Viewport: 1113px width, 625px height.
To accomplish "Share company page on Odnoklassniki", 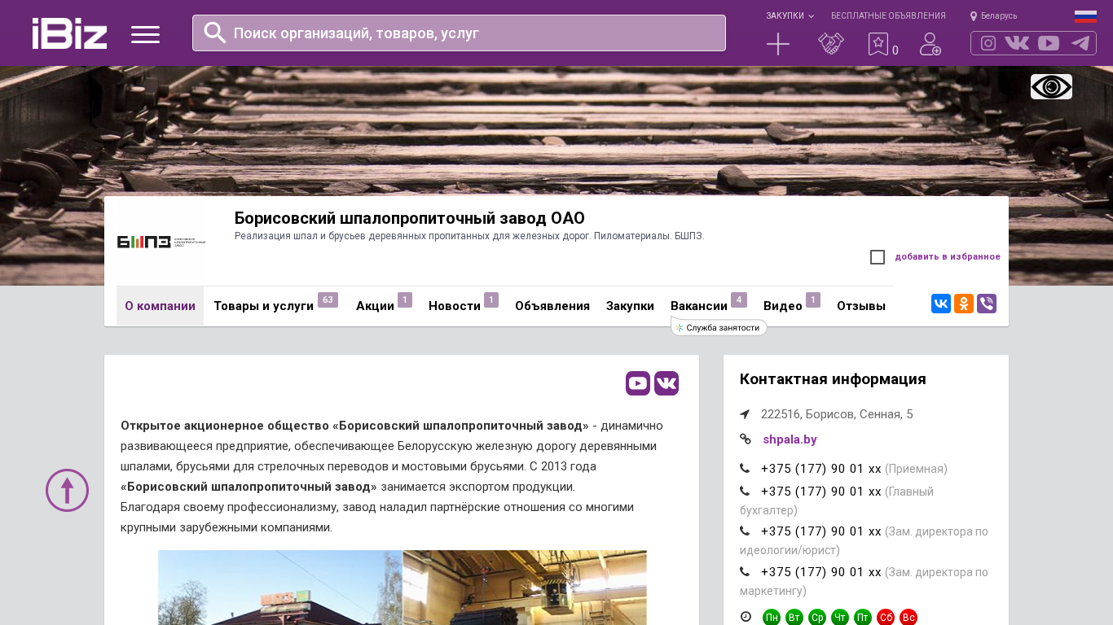I will click(964, 304).
